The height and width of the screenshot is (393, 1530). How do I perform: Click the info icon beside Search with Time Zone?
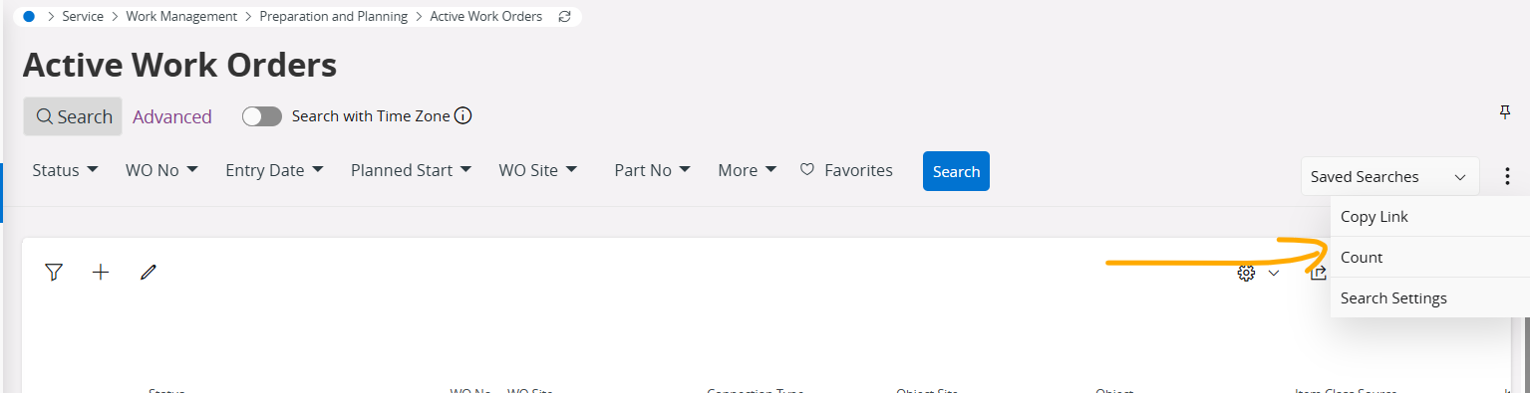coord(462,116)
